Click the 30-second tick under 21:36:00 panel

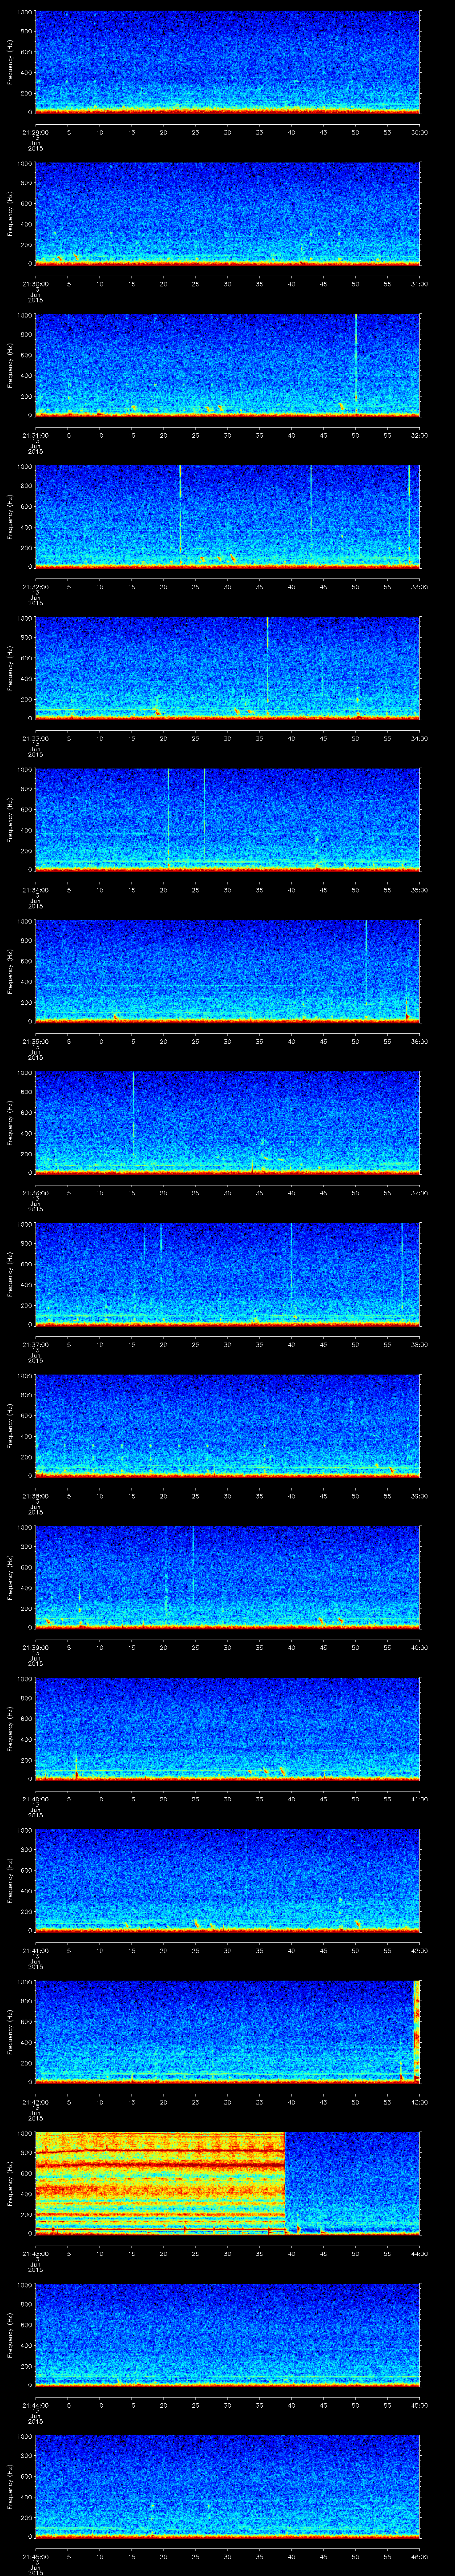228,1192
